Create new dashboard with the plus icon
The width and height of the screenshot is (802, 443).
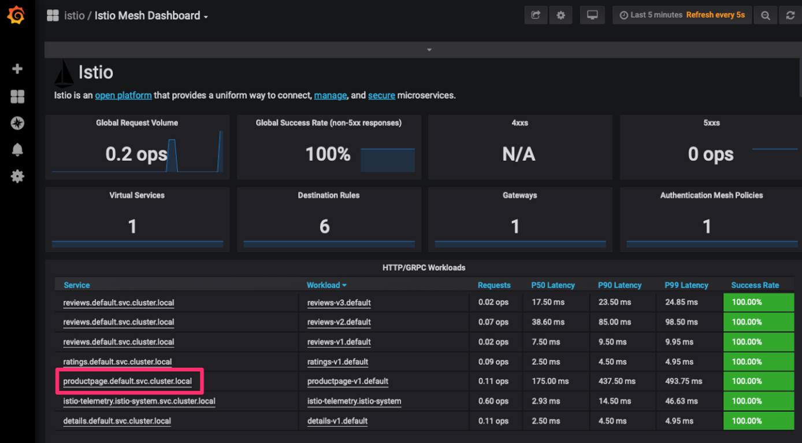[17, 68]
